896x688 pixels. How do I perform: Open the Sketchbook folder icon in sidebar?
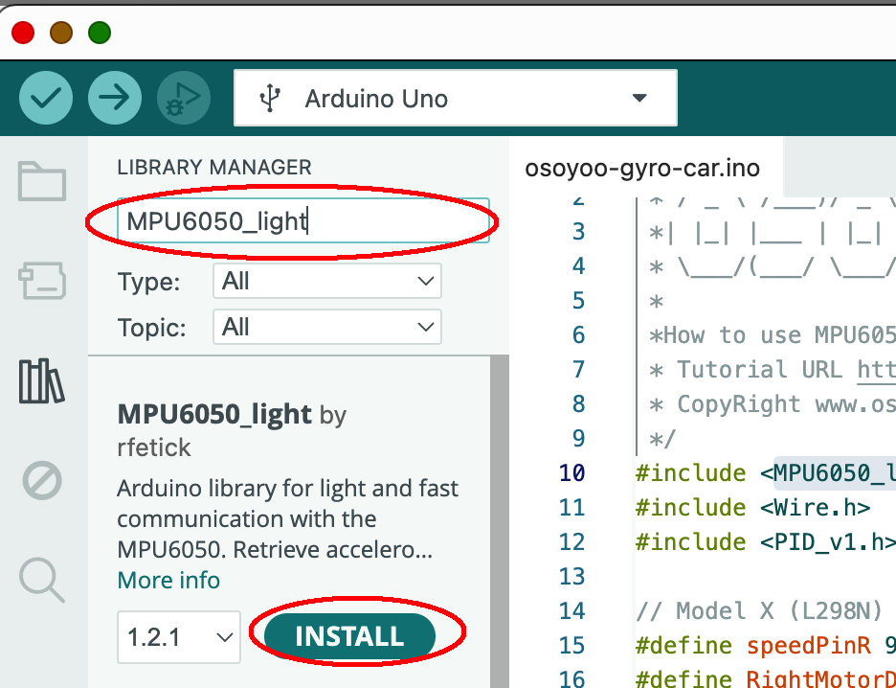point(42,181)
